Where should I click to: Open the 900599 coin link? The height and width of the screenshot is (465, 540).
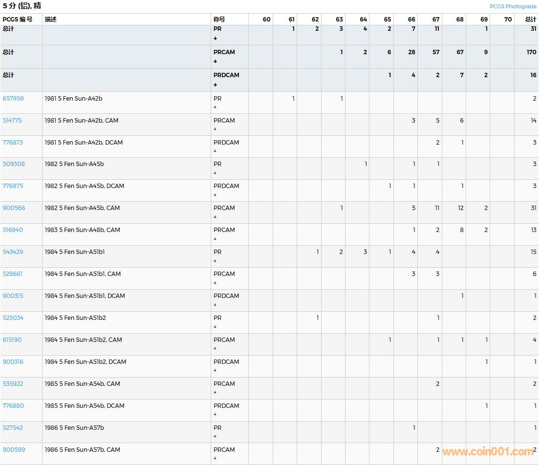point(14,450)
